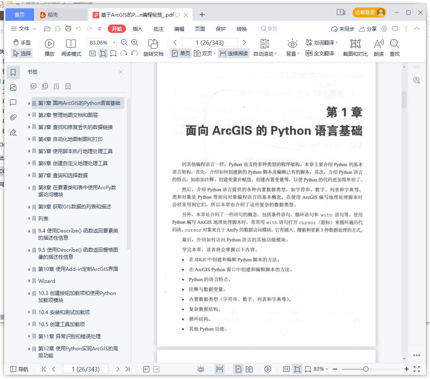430x379 pixels.
Task: Open the bookmarks panel icon in the sidebar
Action: [13, 72]
